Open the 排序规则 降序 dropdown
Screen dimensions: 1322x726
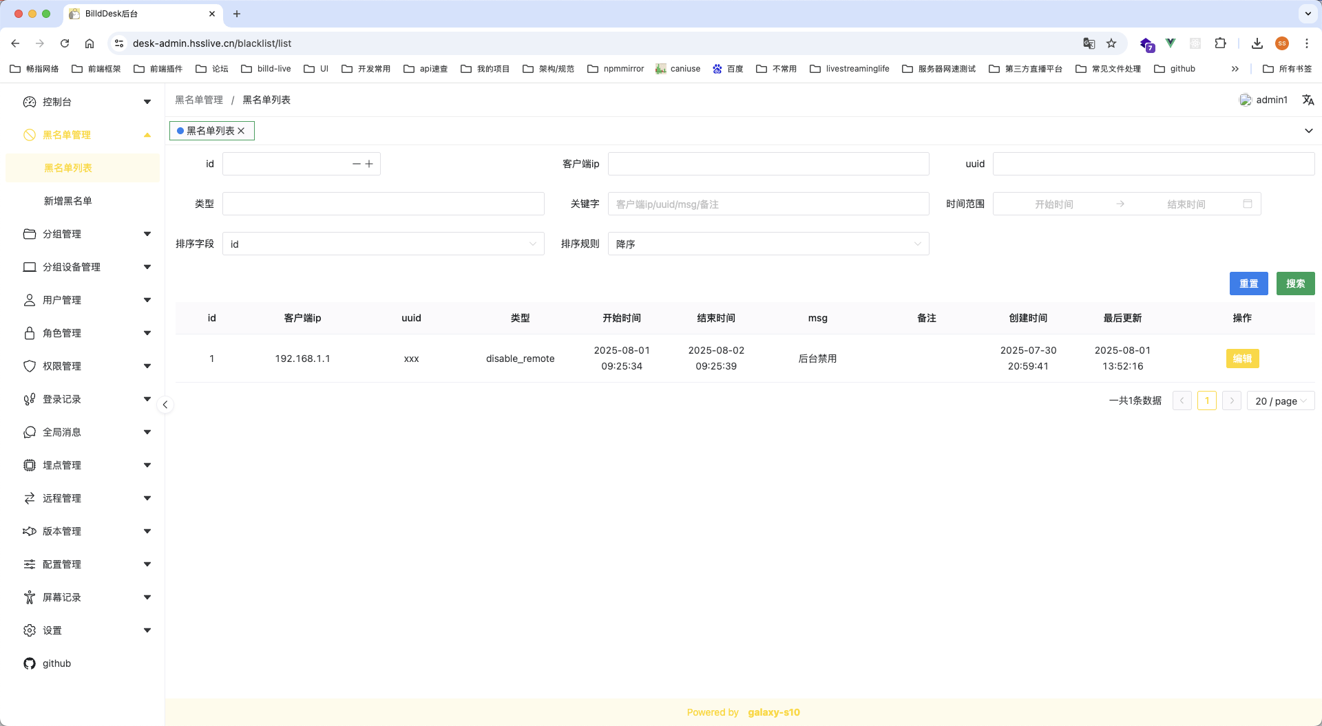click(x=768, y=244)
